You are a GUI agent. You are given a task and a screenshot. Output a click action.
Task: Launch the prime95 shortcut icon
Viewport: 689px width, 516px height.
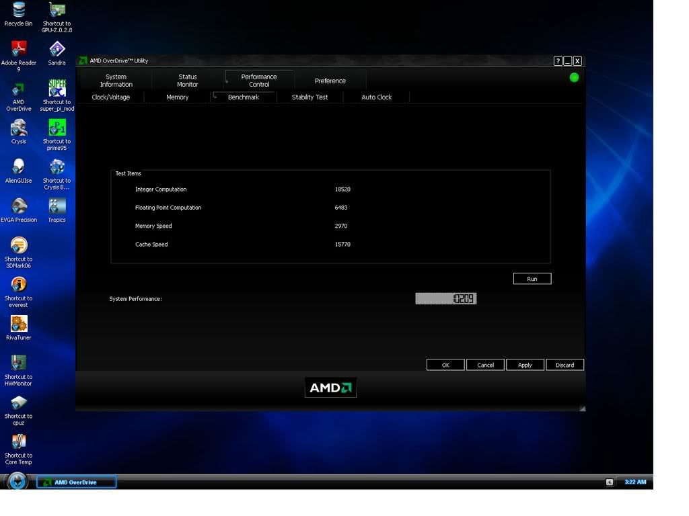[x=57, y=134]
